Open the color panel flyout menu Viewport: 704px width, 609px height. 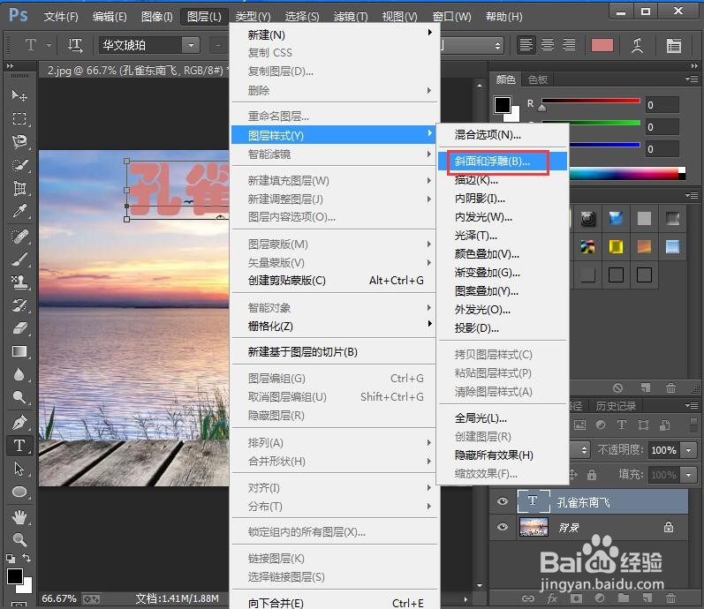pyautogui.click(x=692, y=79)
